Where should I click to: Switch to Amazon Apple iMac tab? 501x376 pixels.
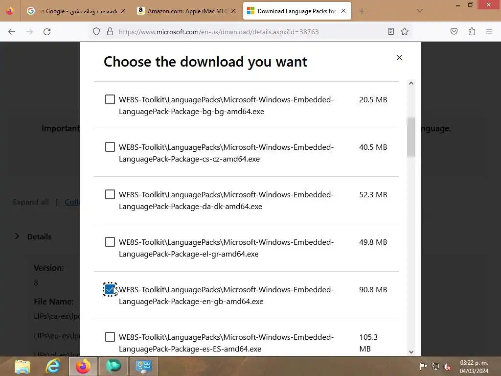pos(186,11)
